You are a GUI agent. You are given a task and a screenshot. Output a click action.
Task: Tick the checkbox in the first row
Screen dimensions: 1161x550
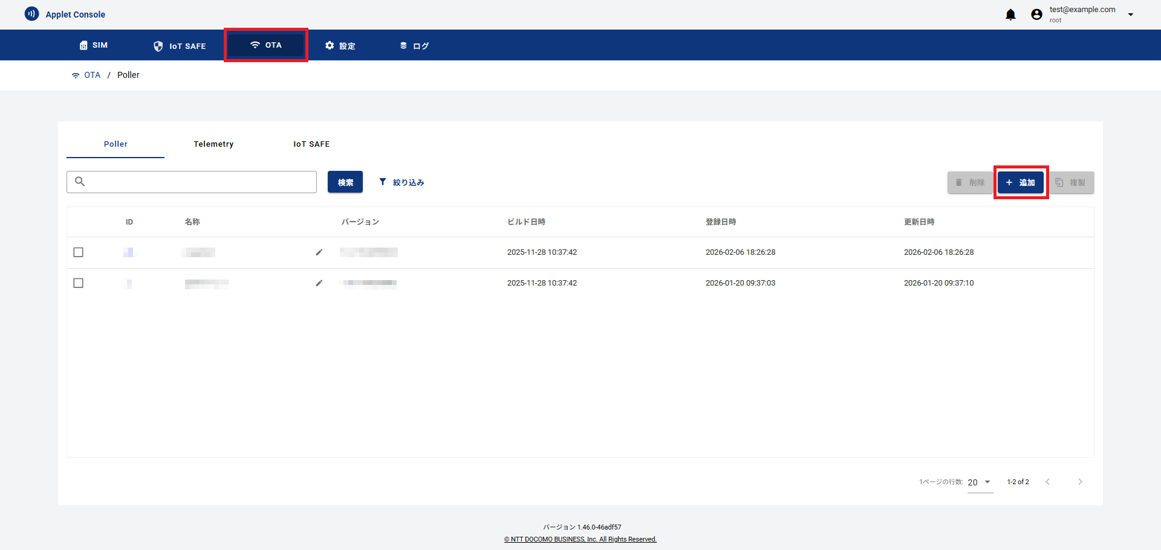(x=79, y=252)
